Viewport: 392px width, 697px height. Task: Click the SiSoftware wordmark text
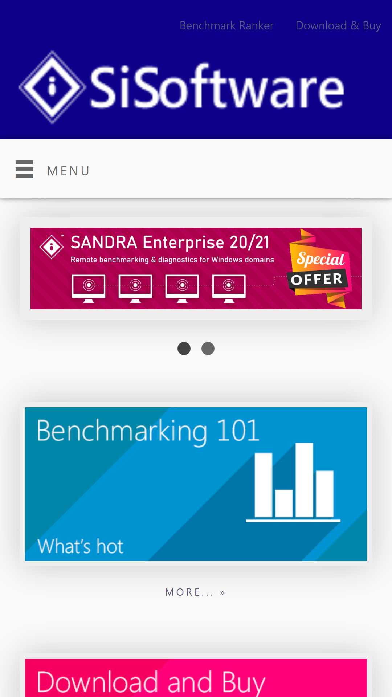pyautogui.click(x=217, y=86)
